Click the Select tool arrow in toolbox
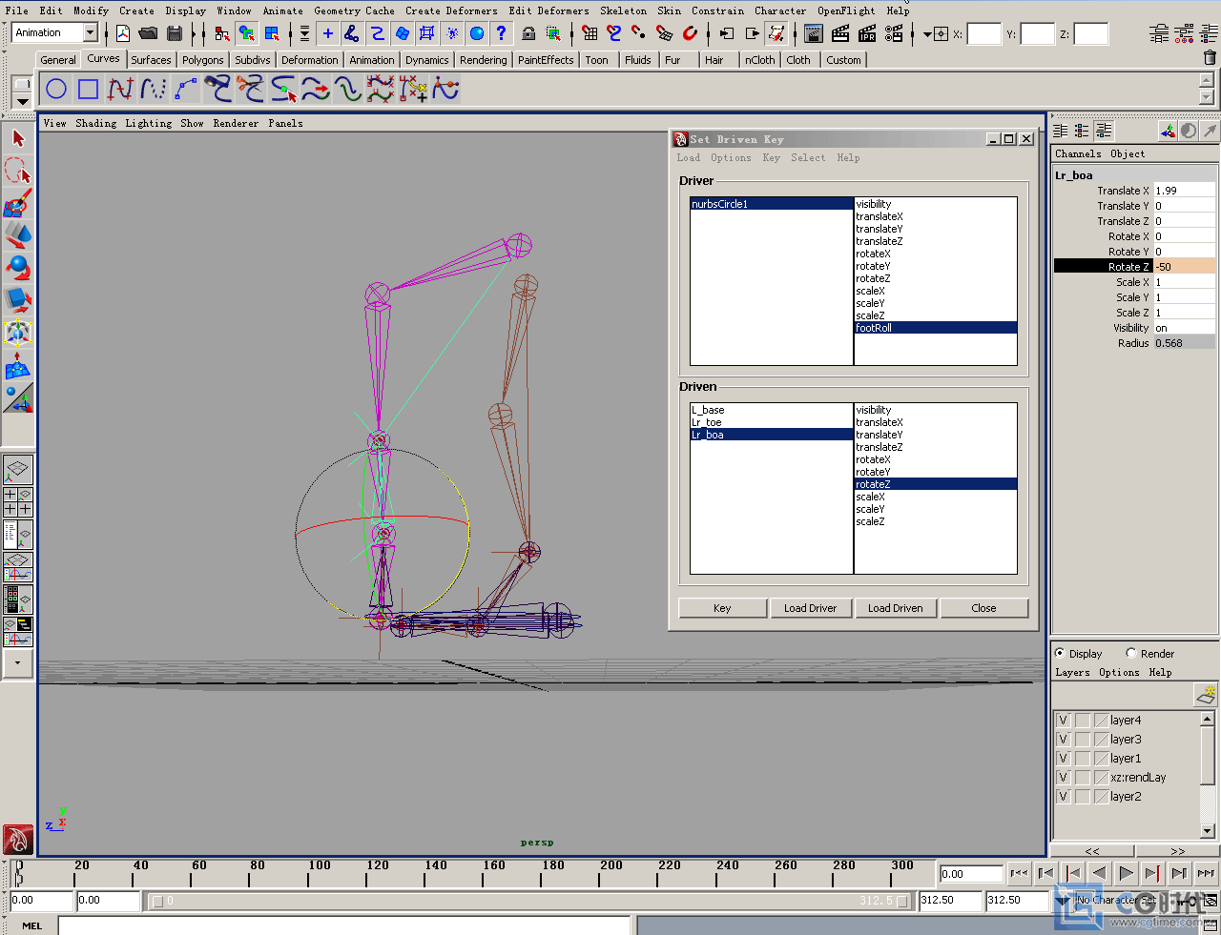Screen dimensions: 1221x935 tap(18, 138)
